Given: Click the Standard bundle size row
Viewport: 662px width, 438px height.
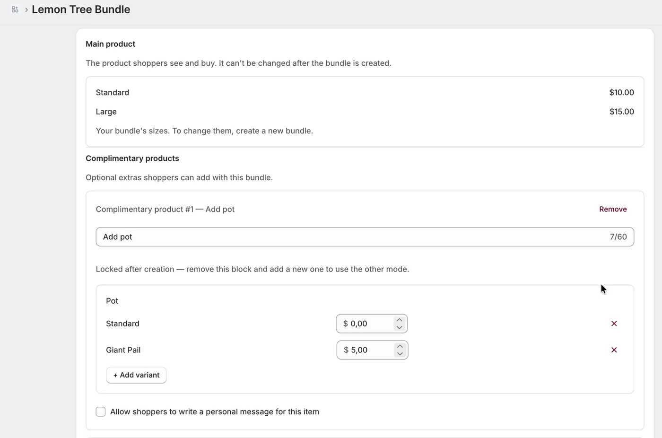Looking at the screenshot, I should (x=365, y=92).
